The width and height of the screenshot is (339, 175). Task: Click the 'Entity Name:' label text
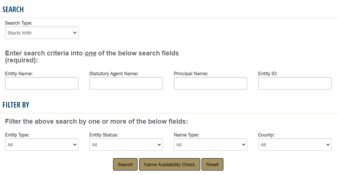pyautogui.click(x=19, y=74)
